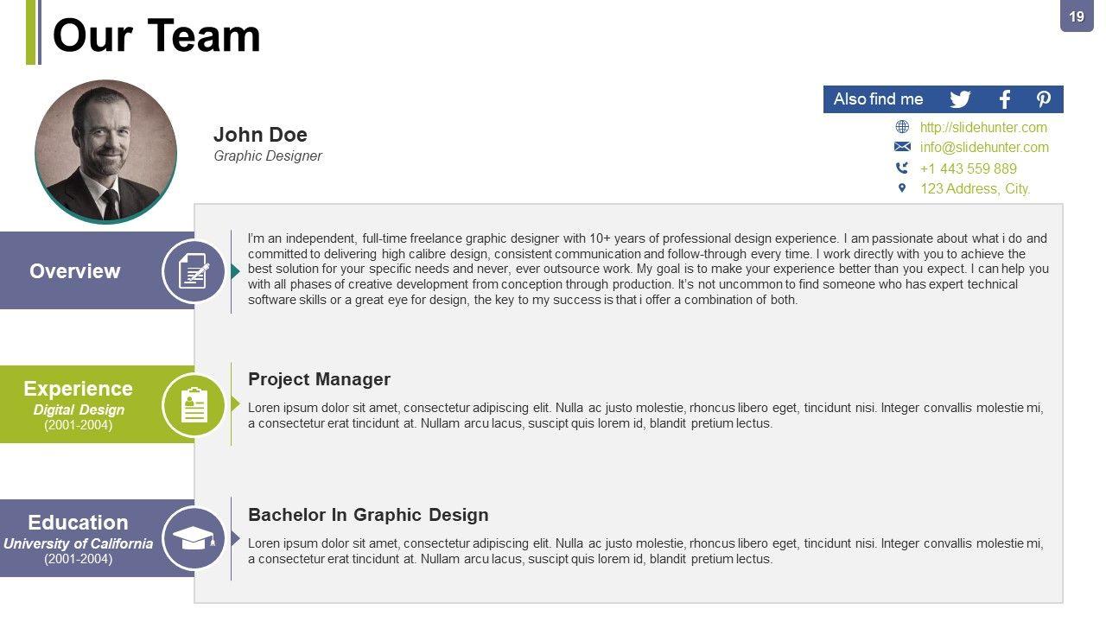Click the address location pin icon
The image size is (1106, 622).
[x=902, y=188]
